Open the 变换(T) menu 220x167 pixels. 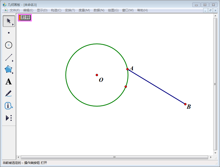70,10
